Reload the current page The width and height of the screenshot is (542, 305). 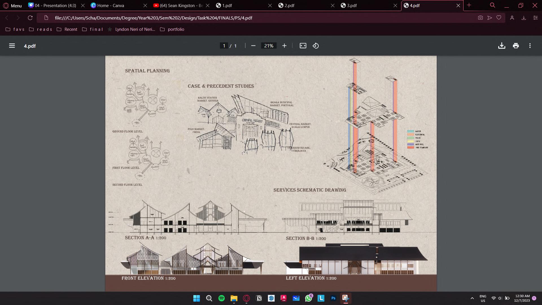[x=30, y=18]
